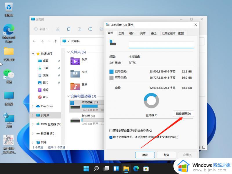The image size is (232, 174).
Task: Close the 本地磁盘 (C:) 属性 dialog
Action: [195, 25]
